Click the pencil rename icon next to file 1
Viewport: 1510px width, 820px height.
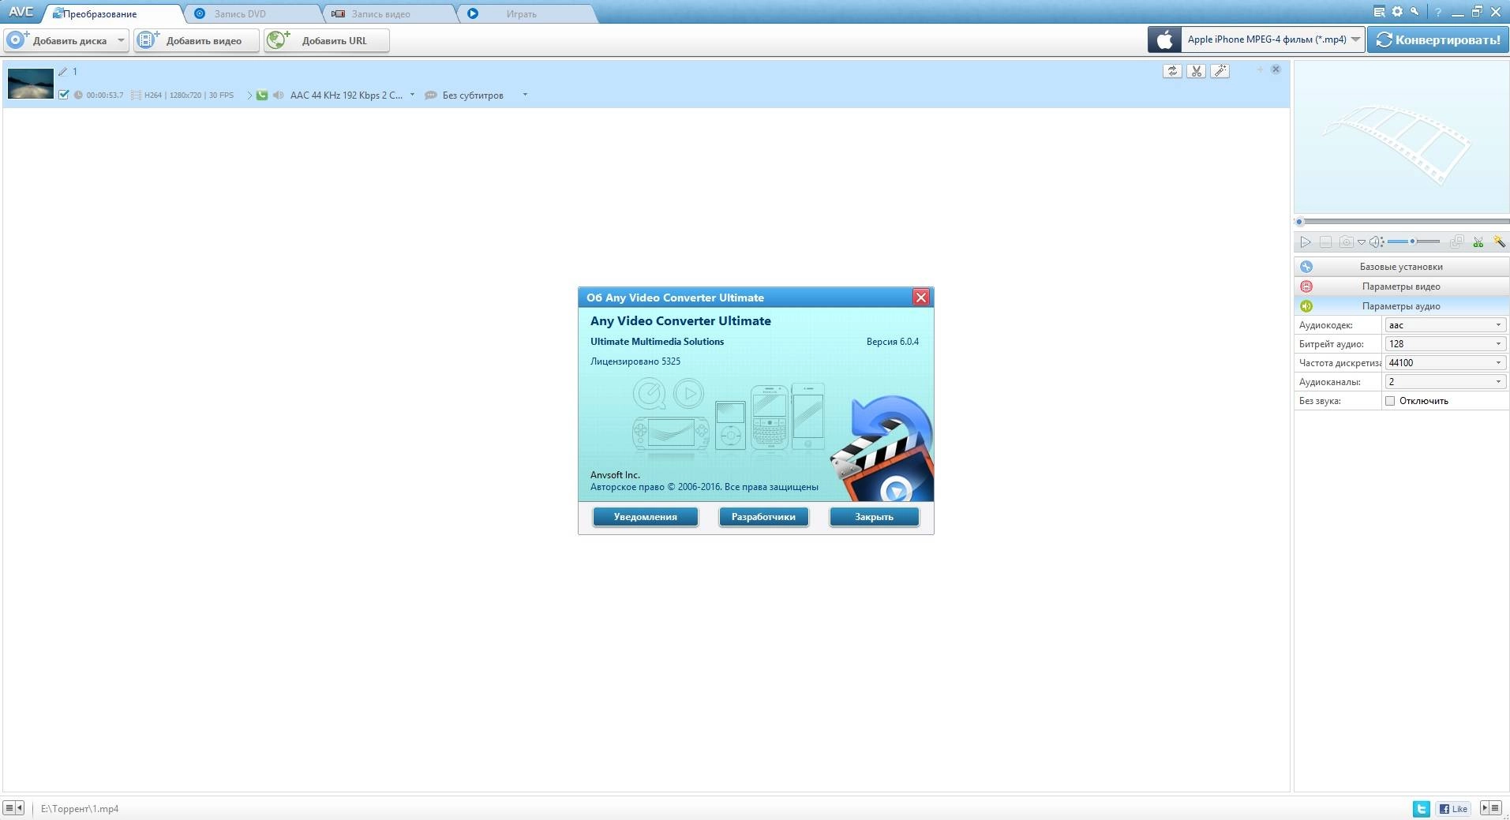coord(62,72)
